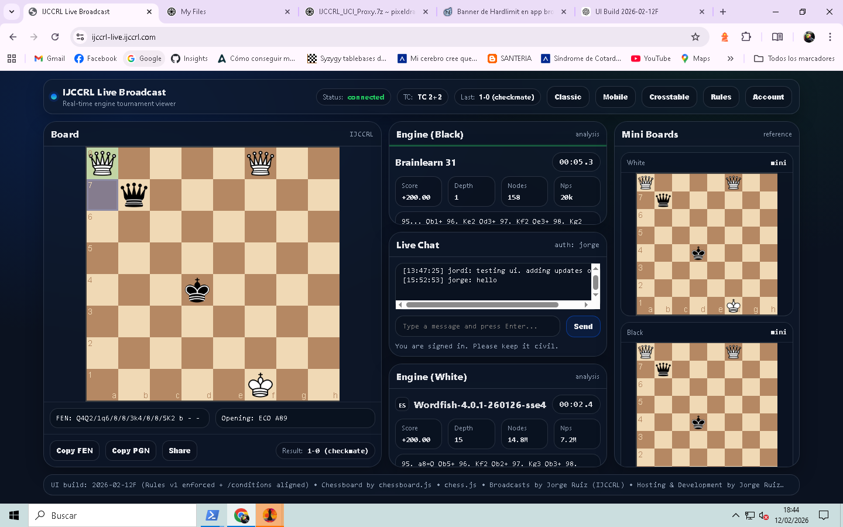Click the black queen on b7

pos(134,194)
